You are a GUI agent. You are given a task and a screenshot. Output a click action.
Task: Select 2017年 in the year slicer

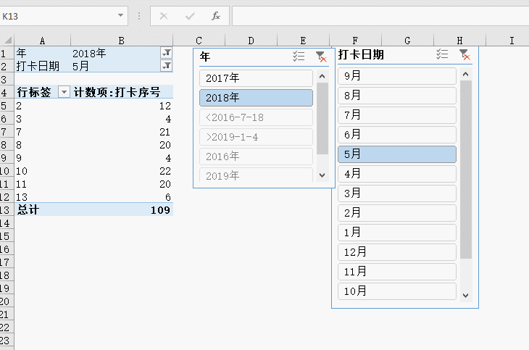tap(256, 78)
